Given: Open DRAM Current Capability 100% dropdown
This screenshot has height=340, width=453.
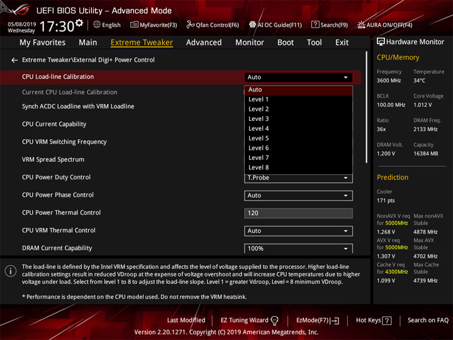Looking at the screenshot, I should (x=298, y=249).
